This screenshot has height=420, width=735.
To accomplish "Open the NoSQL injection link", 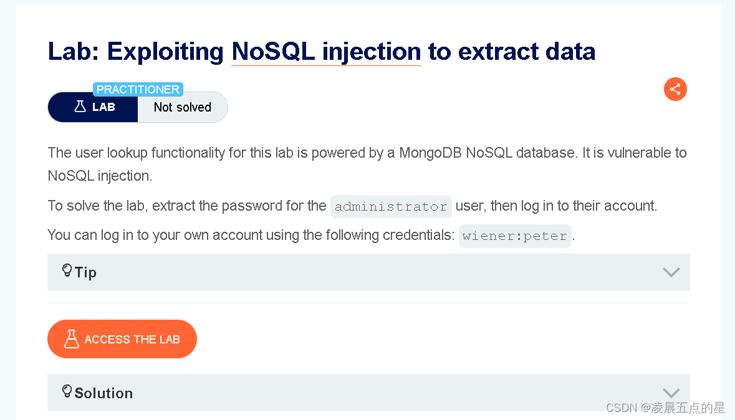I will 325,51.
